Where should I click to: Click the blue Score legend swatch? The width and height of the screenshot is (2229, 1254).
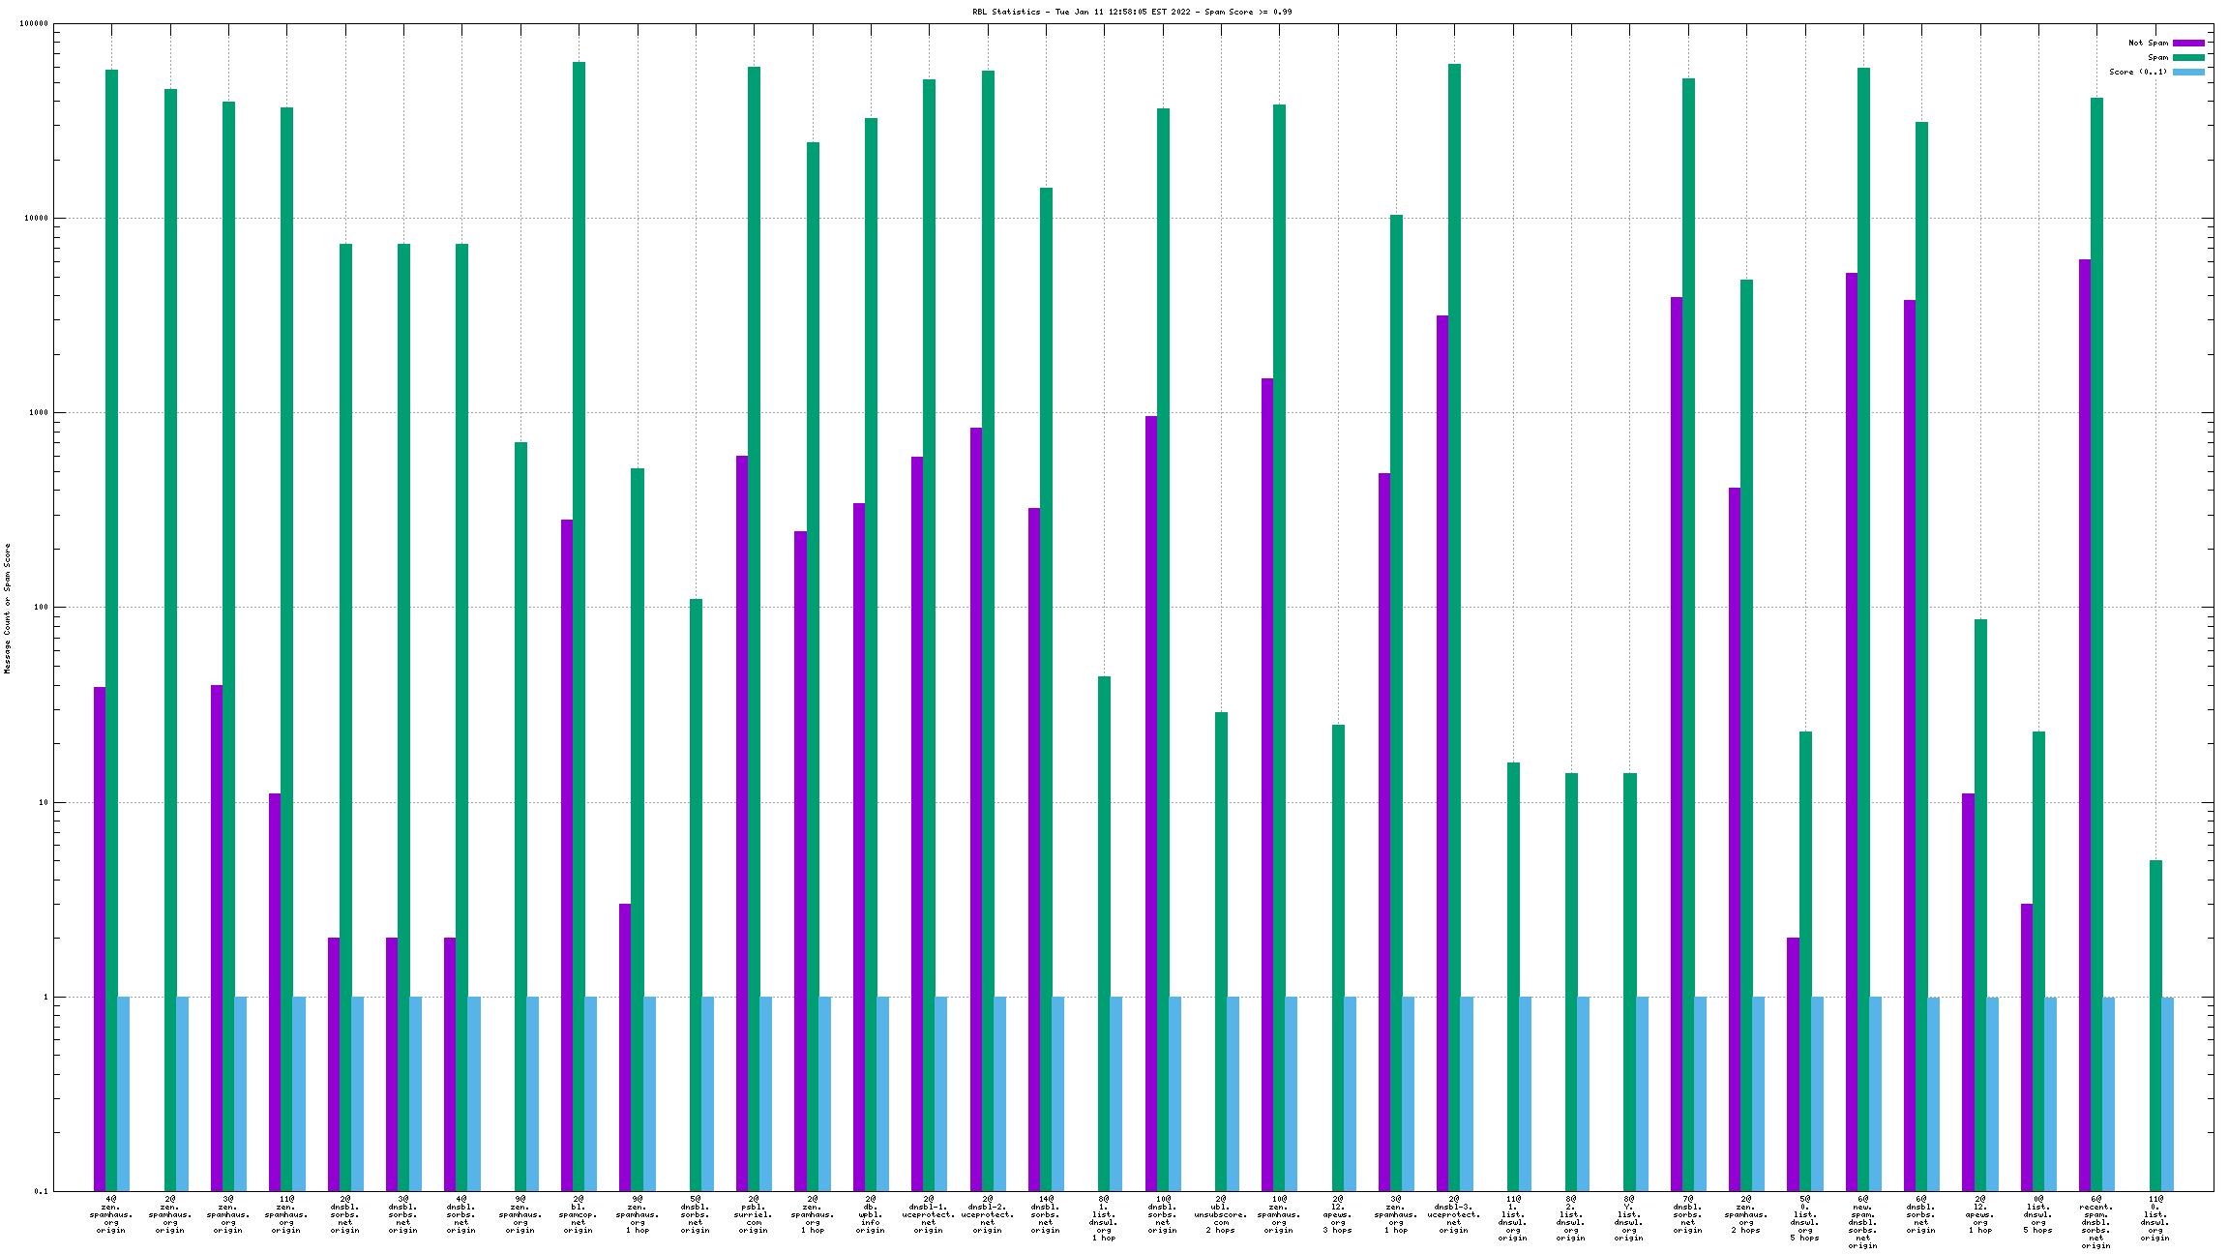click(2188, 72)
